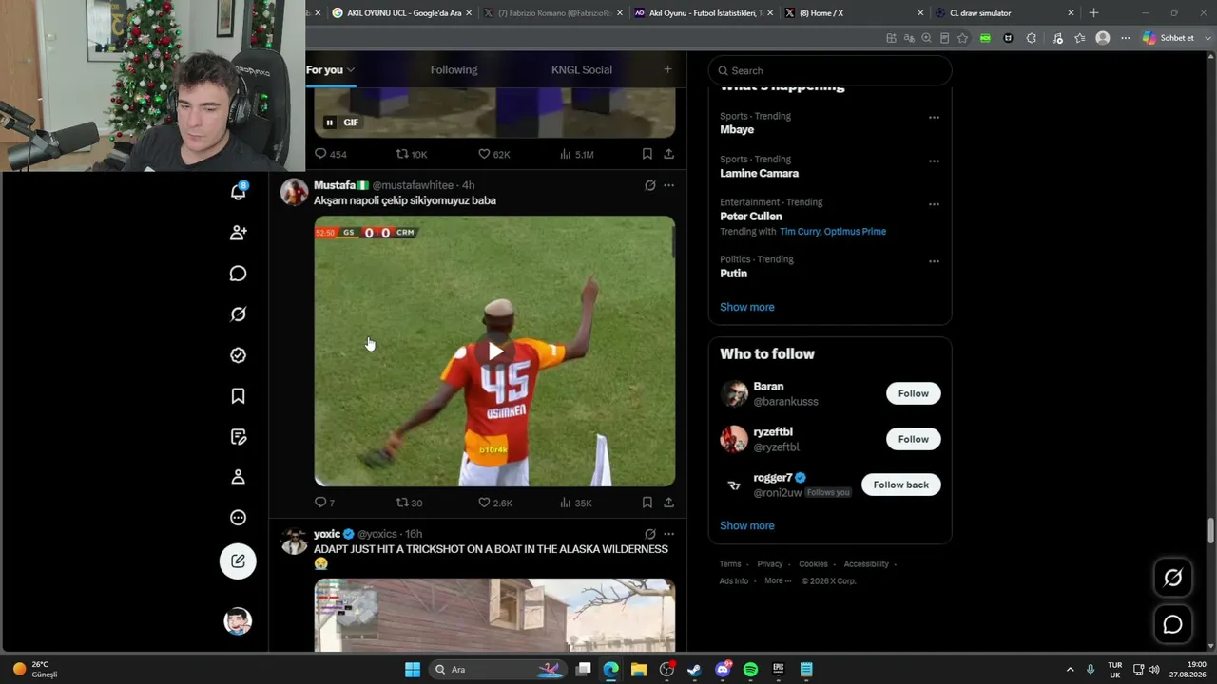Share the GIF post with 454 replies
The height and width of the screenshot is (684, 1217).
click(x=668, y=154)
